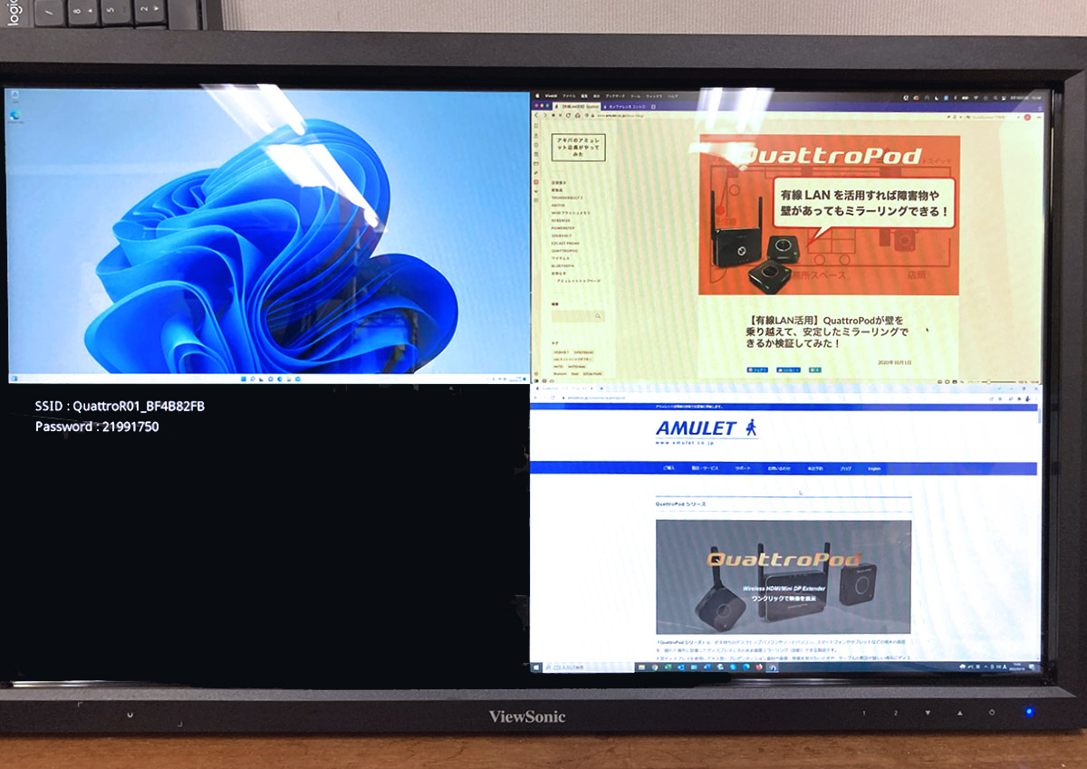Open 製品・サービス in AMULET navigation bar
This screenshot has height=769, width=1087.
(x=705, y=468)
